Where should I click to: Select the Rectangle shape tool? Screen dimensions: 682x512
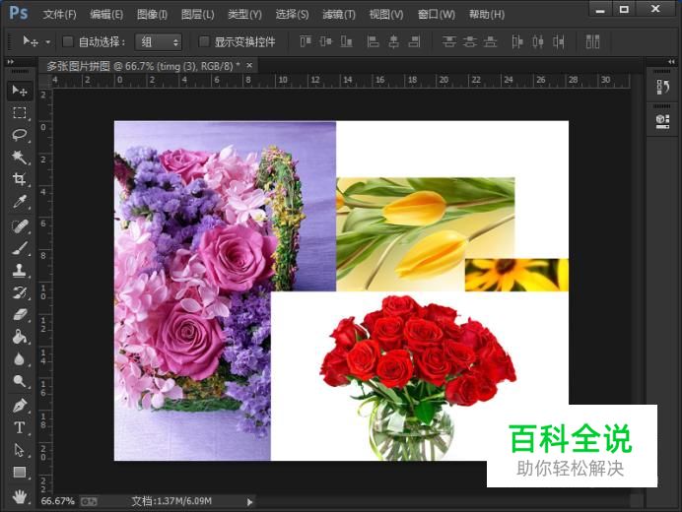pos(19,472)
